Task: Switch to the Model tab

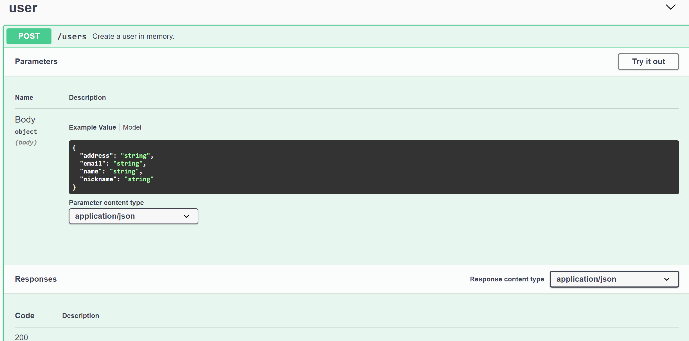Action: tap(132, 127)
